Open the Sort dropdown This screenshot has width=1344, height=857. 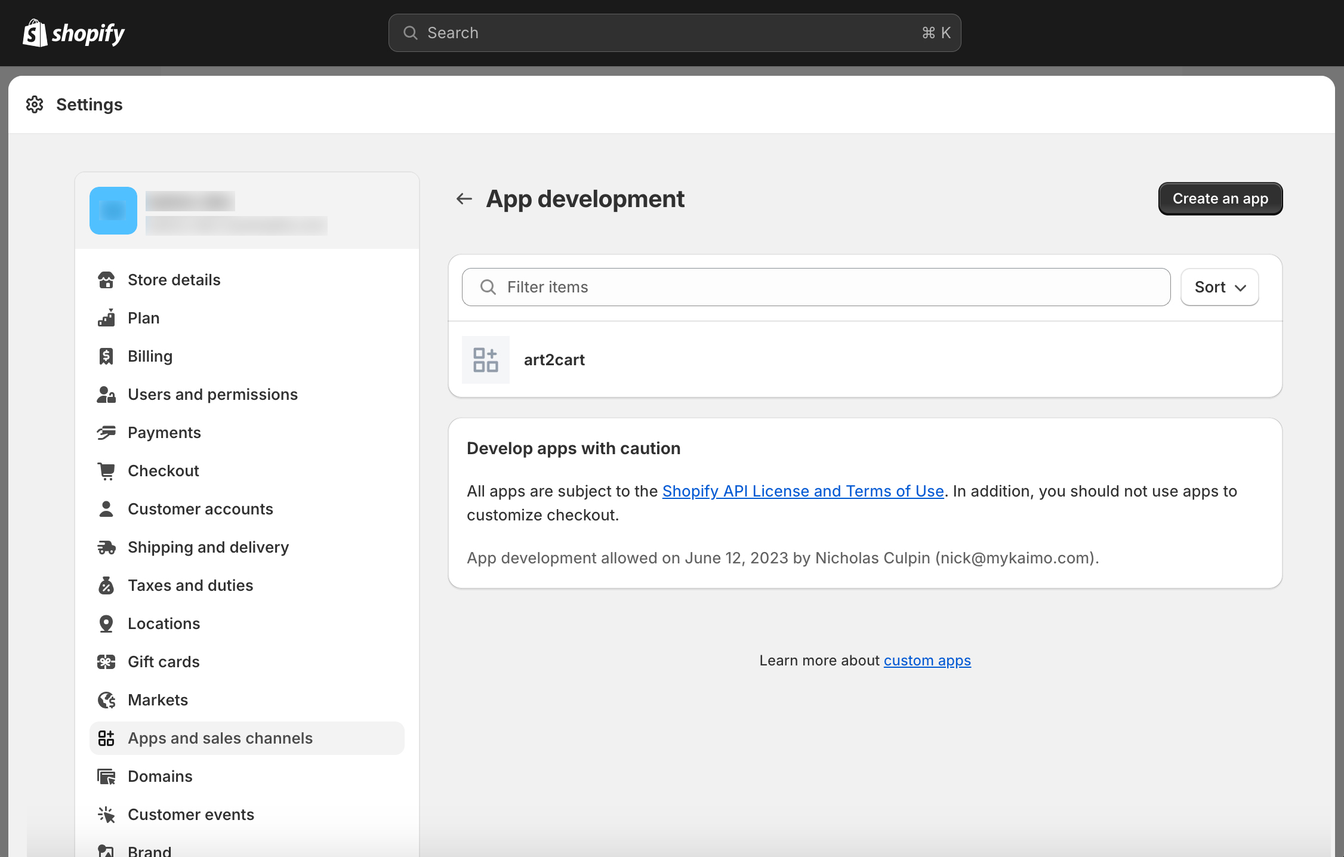(x=1219, y=287)
